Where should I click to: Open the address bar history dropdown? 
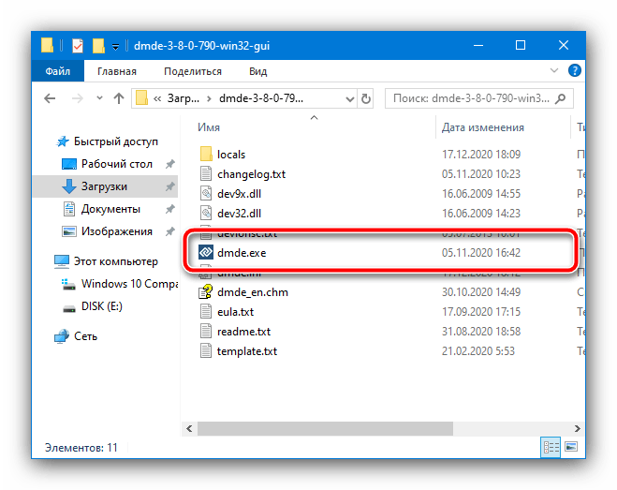tap(350, 98)
